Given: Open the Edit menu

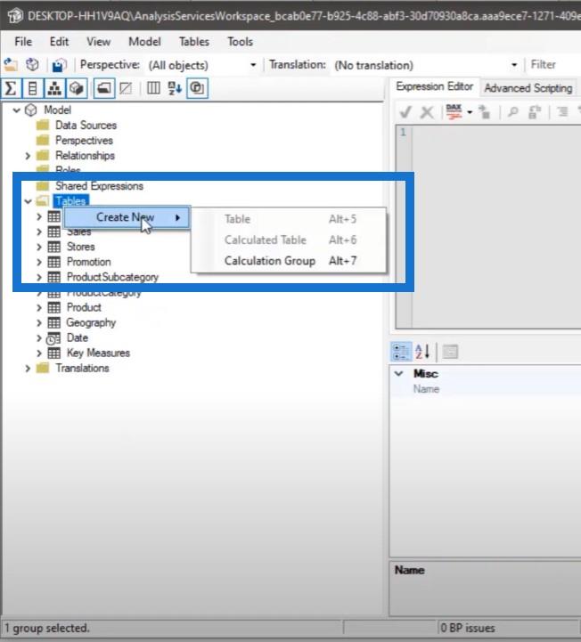Looking at the screenshot, I should coord(59,42).
